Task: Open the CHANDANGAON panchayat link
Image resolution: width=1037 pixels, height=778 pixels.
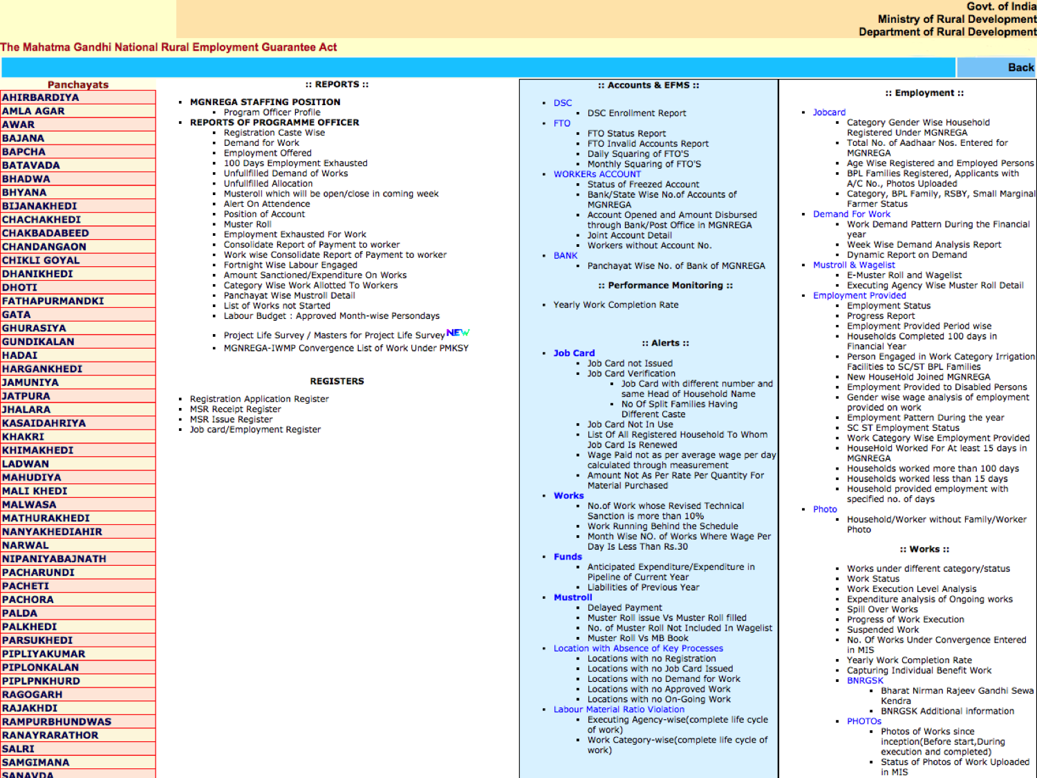Action: tap(44, 247)
